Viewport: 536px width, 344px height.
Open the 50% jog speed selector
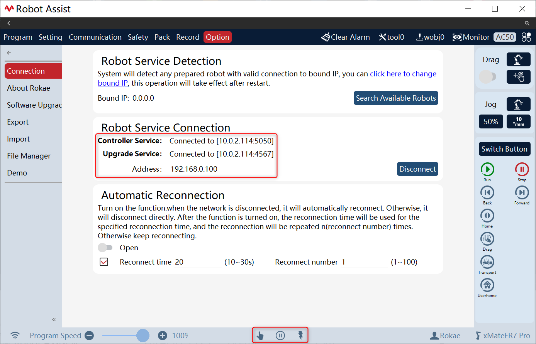tap(491, 121)
